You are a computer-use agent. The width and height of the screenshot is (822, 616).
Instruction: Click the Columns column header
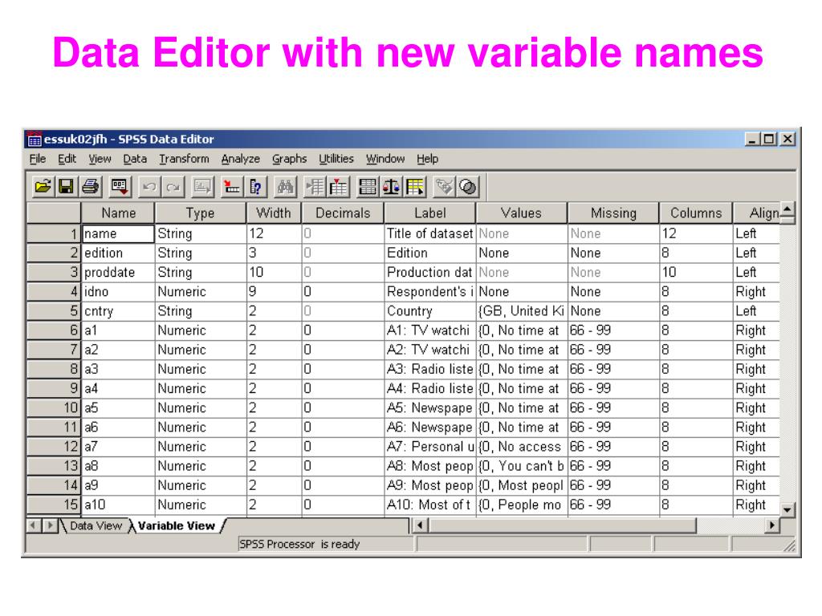[x=696, y=213]
